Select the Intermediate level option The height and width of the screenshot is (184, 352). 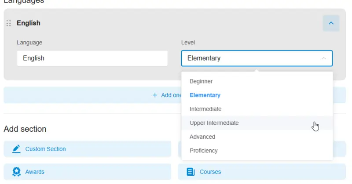point(205,109)
